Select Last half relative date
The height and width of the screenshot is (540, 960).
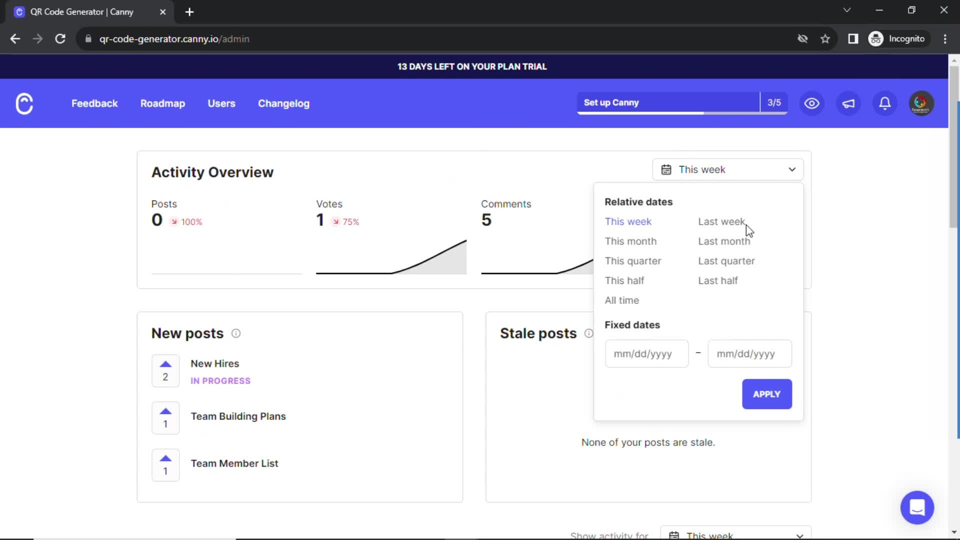pos(717,280)
